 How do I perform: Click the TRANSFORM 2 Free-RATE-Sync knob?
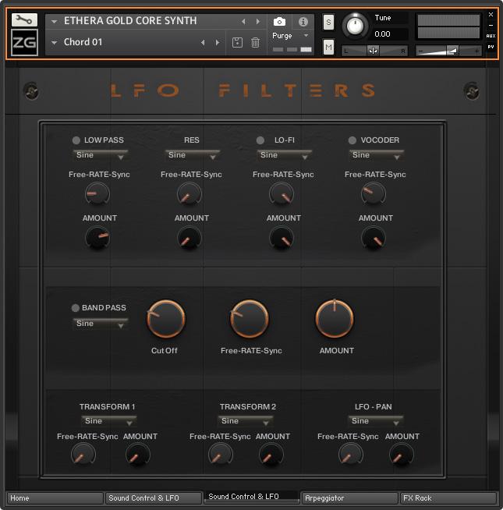click(220, 455)
